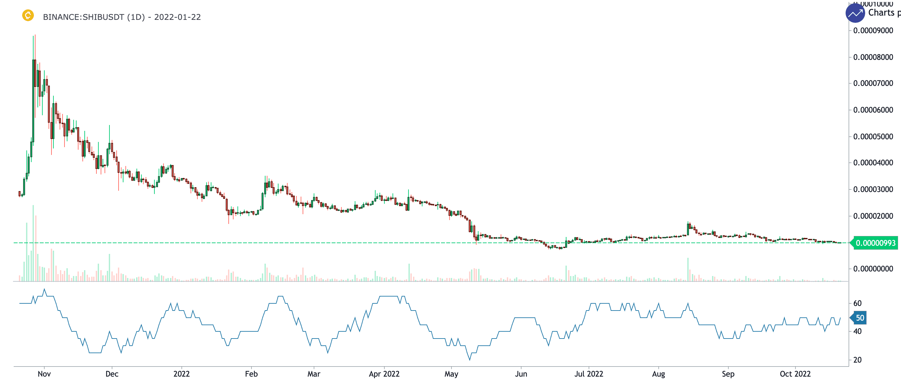Select the Oct 2022 time axis label
901x388 pixels.
click(795, 374)
